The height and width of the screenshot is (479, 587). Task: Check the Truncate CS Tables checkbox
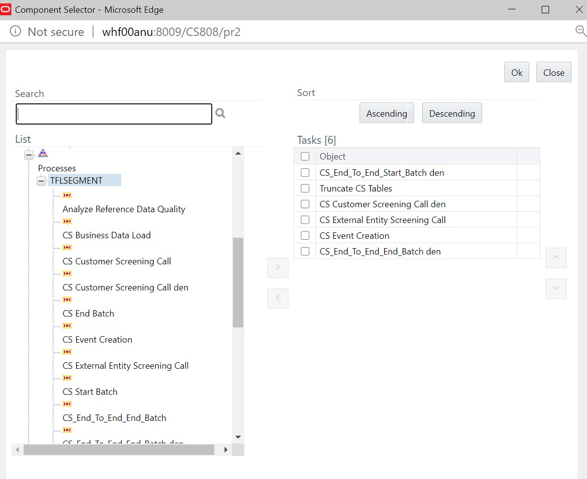pyautogui.click(x=305, y=188)
